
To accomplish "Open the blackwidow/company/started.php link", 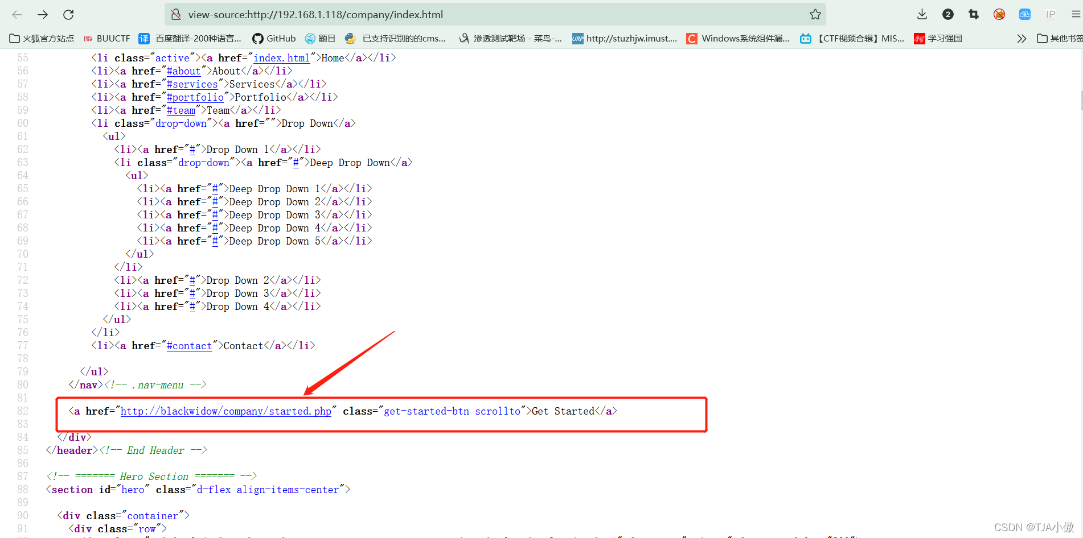I will 225,411.
